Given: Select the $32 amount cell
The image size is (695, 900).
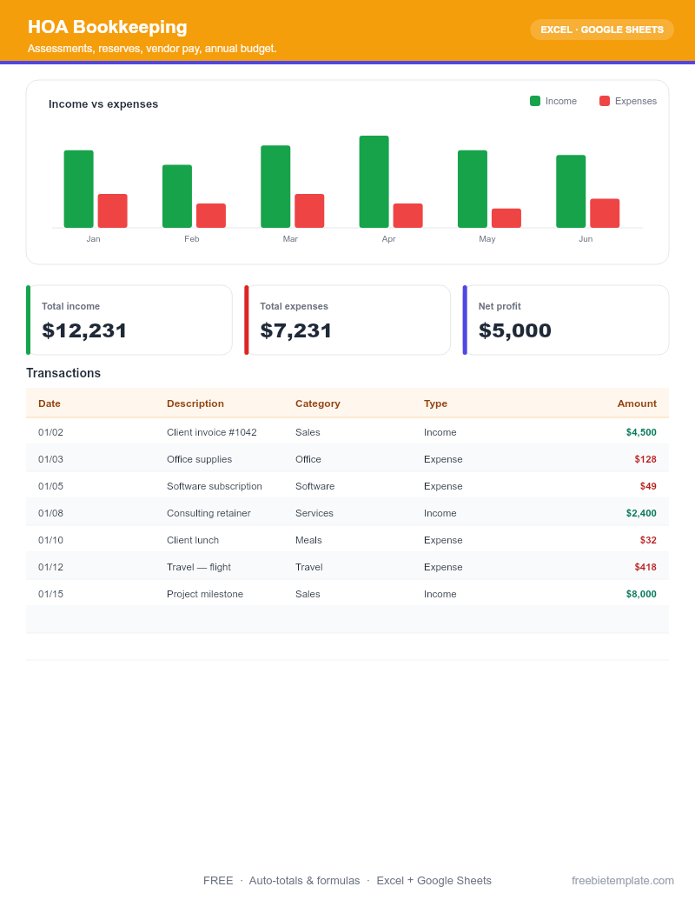Looking at the screenshot, I should [648, 540].
